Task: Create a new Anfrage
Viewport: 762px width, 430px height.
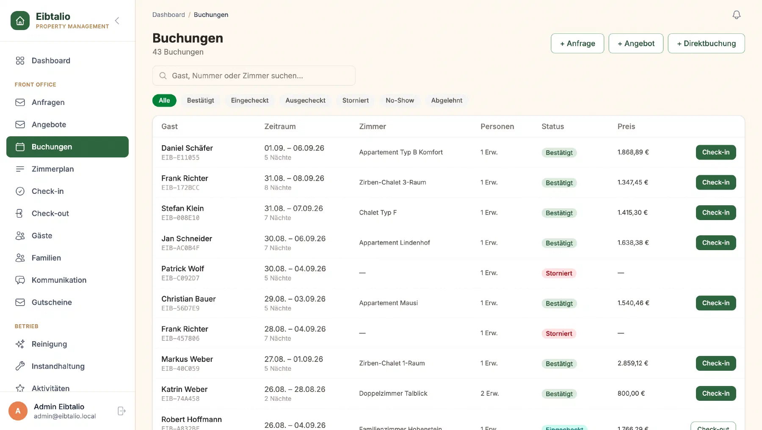Action: (577, 44)
